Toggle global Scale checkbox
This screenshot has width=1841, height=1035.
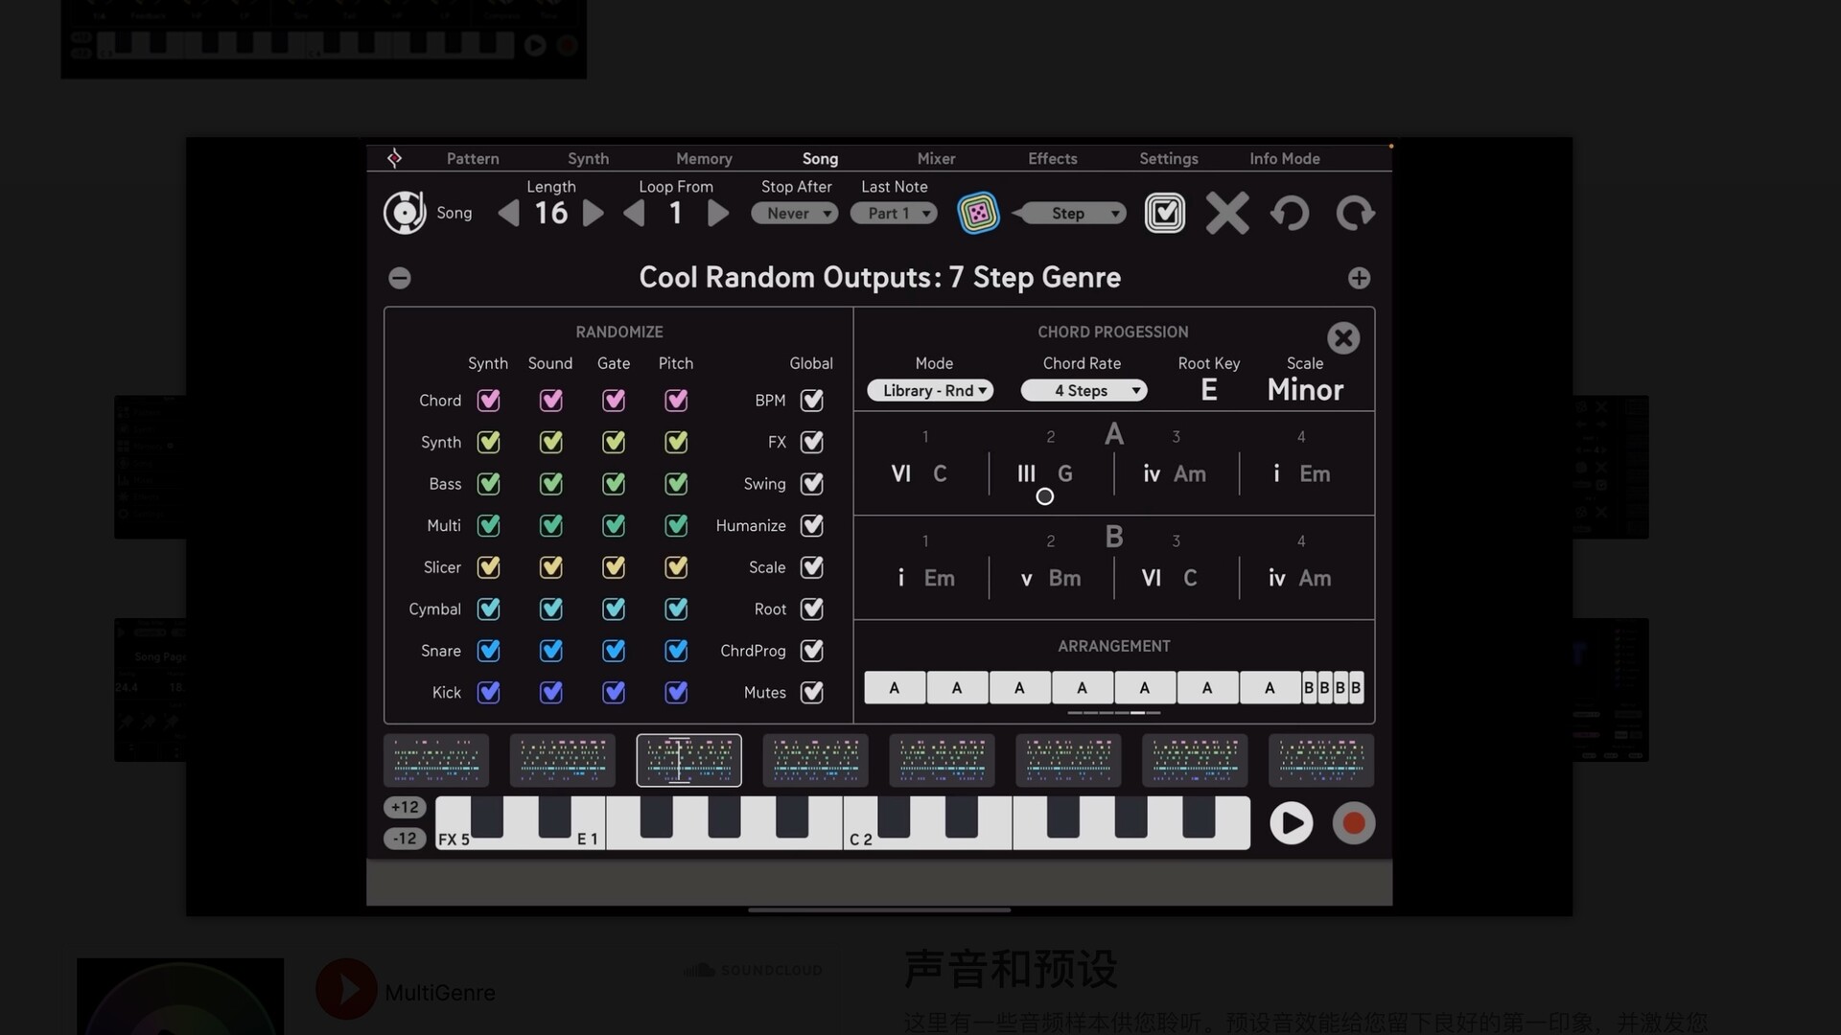[812, 567]
